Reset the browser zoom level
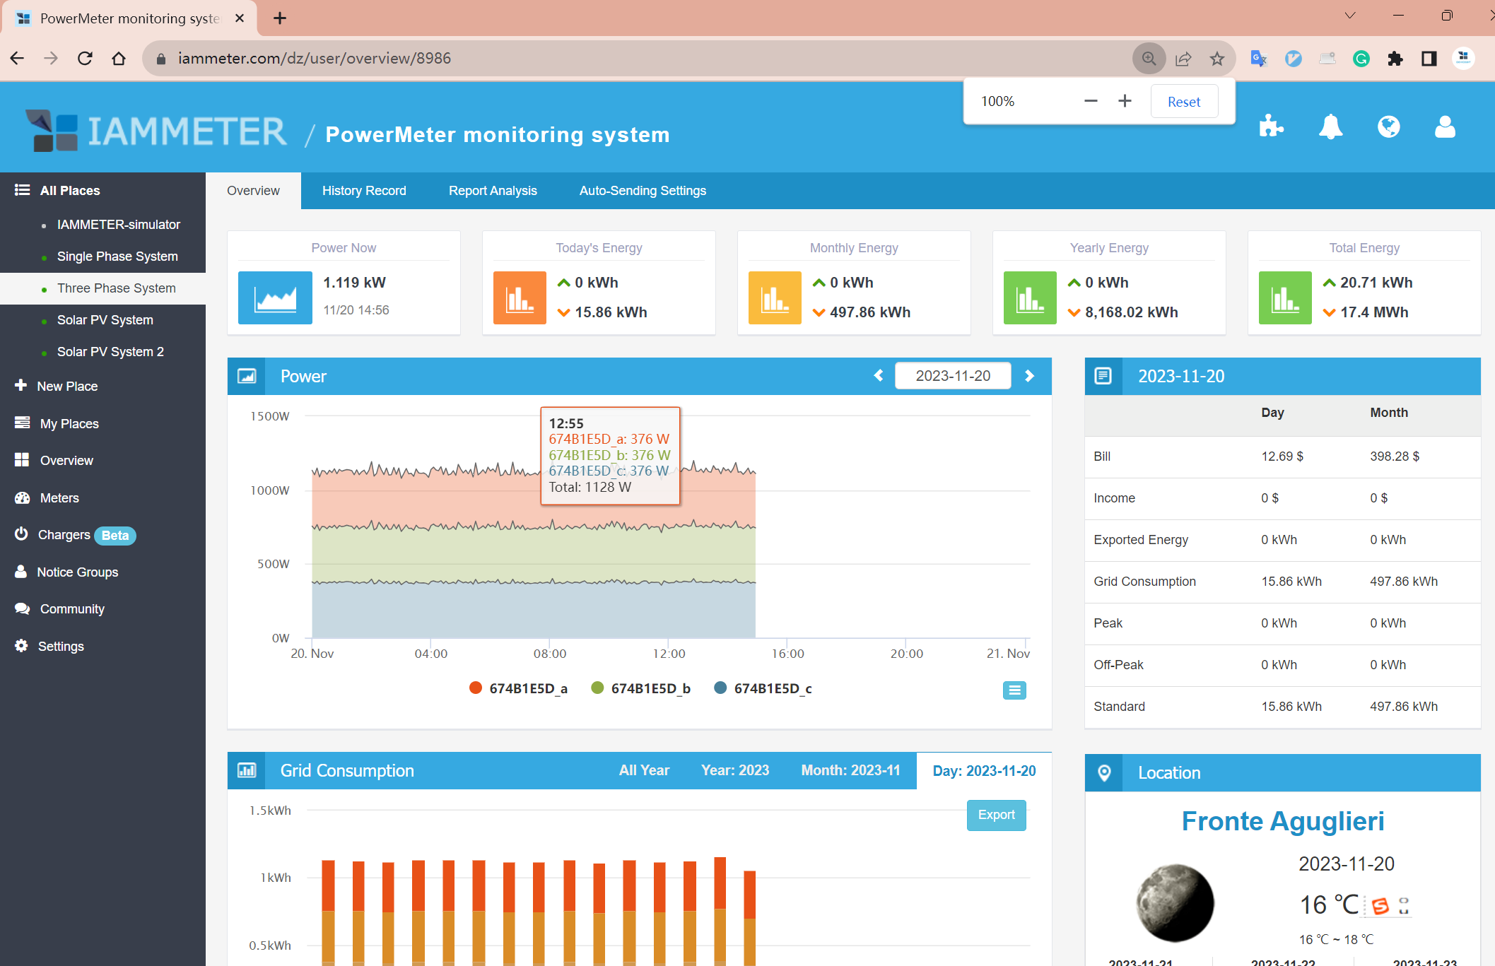The image size is (1495, 966). pos(1183,102)
